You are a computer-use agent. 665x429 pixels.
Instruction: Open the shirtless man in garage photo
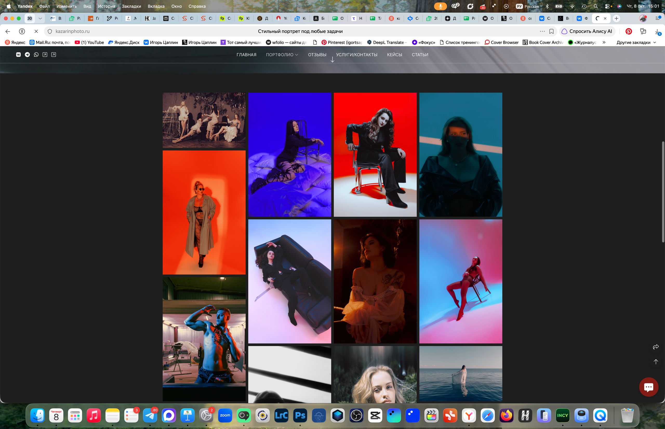point(204,339)
